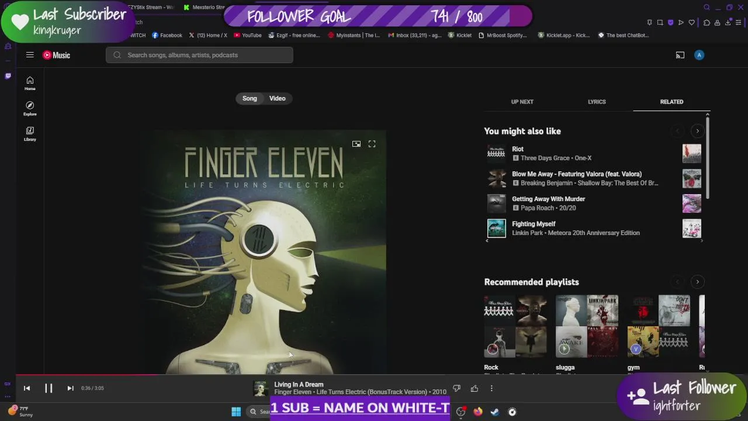Screen dimensions: 748x421
Task: Switch to the Mexsterio Stream browser tab
Action: point(205,8)
